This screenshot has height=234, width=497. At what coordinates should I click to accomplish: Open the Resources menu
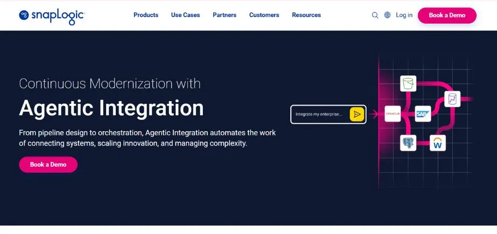tap(306, 15)
